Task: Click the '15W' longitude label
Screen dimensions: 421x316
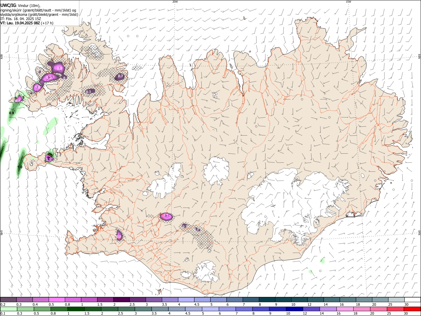Action: click(348, 2)
